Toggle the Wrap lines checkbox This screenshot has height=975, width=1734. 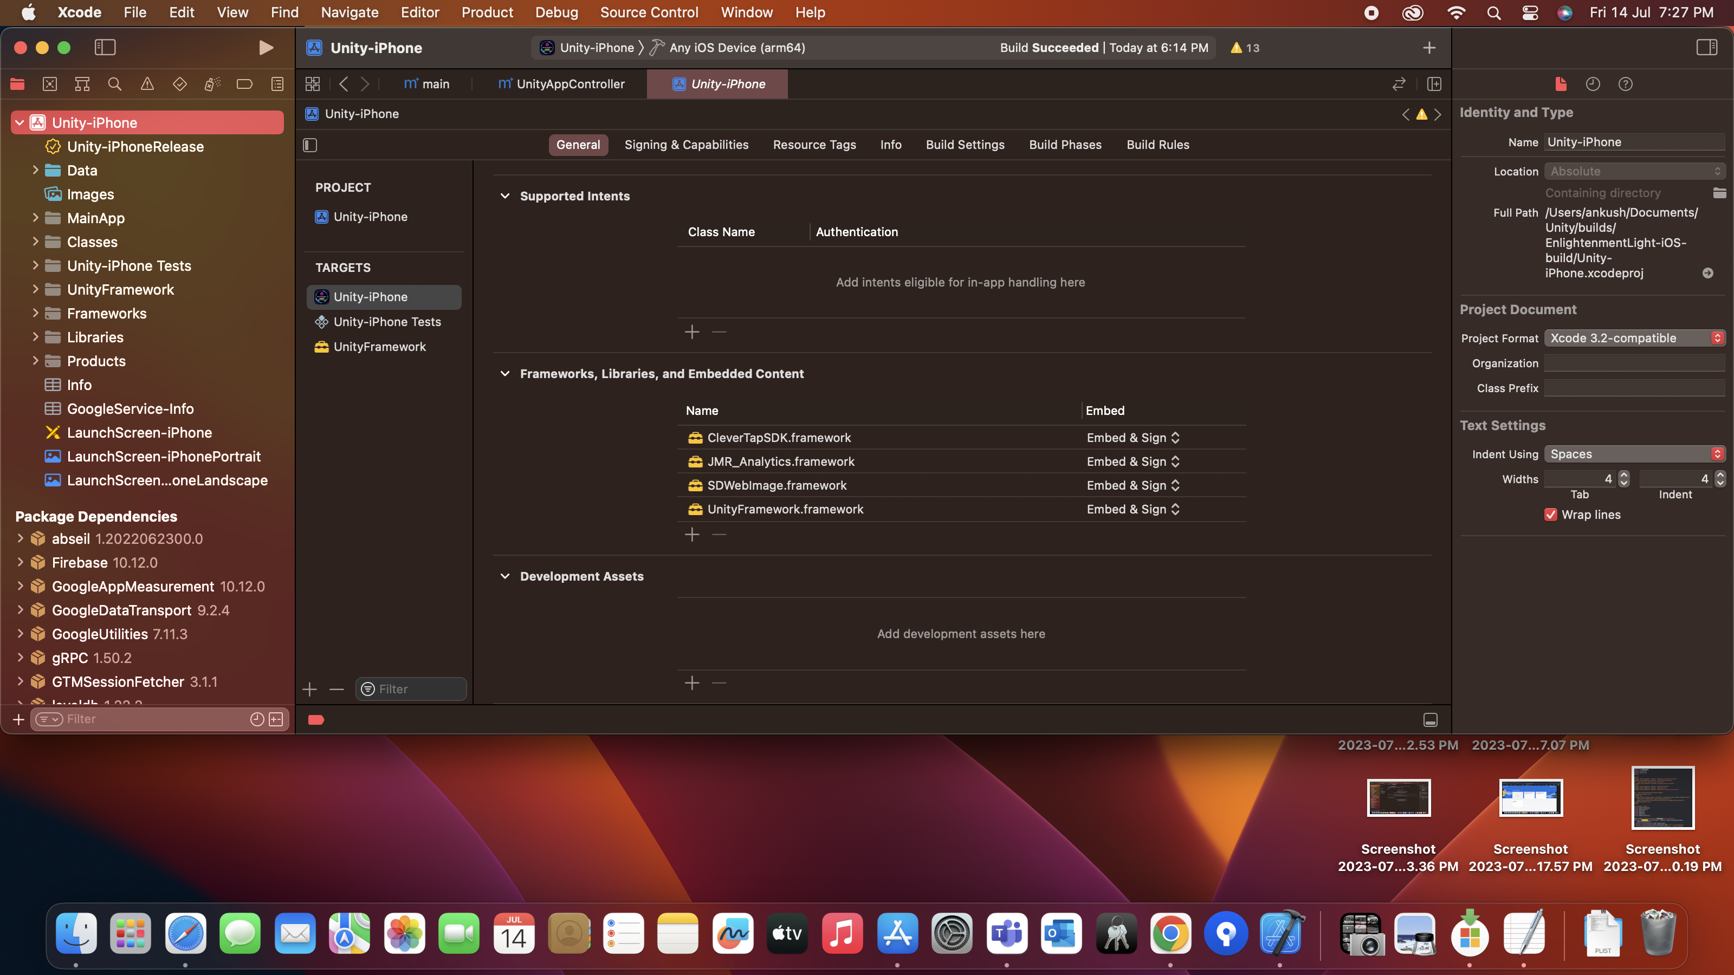tap(1551, 515)
